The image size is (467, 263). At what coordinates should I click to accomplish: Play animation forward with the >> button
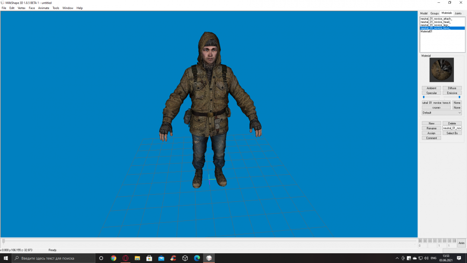[445, 241]
